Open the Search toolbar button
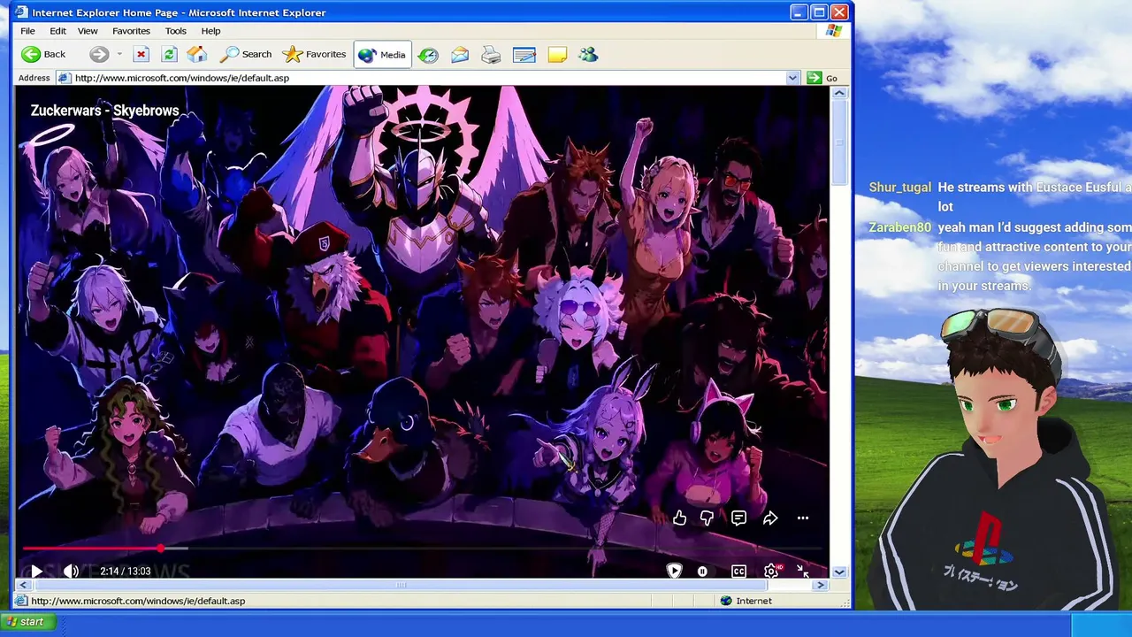 pos(246,54)
